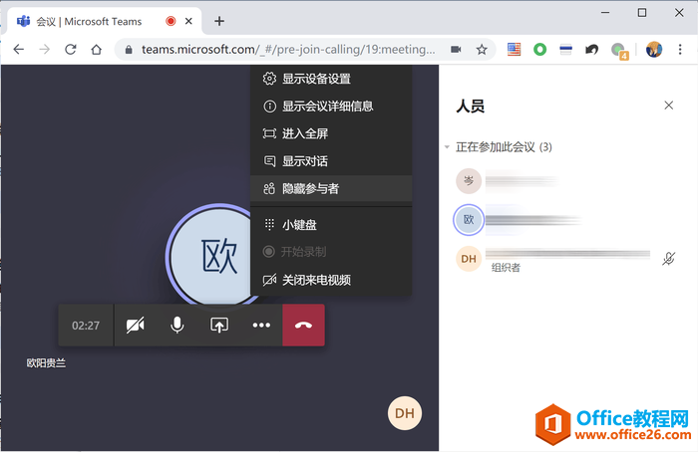This screenshot has width=698, height=452.
Task: Reload the Teams page
Action: coord(71,50)
